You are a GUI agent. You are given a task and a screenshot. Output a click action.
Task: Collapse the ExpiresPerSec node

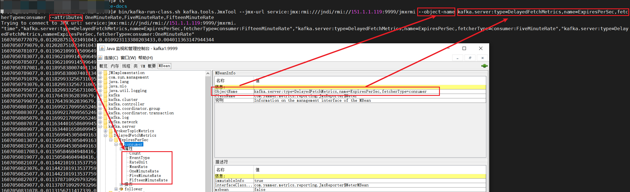pyautogui.click(x=111, y=140)
